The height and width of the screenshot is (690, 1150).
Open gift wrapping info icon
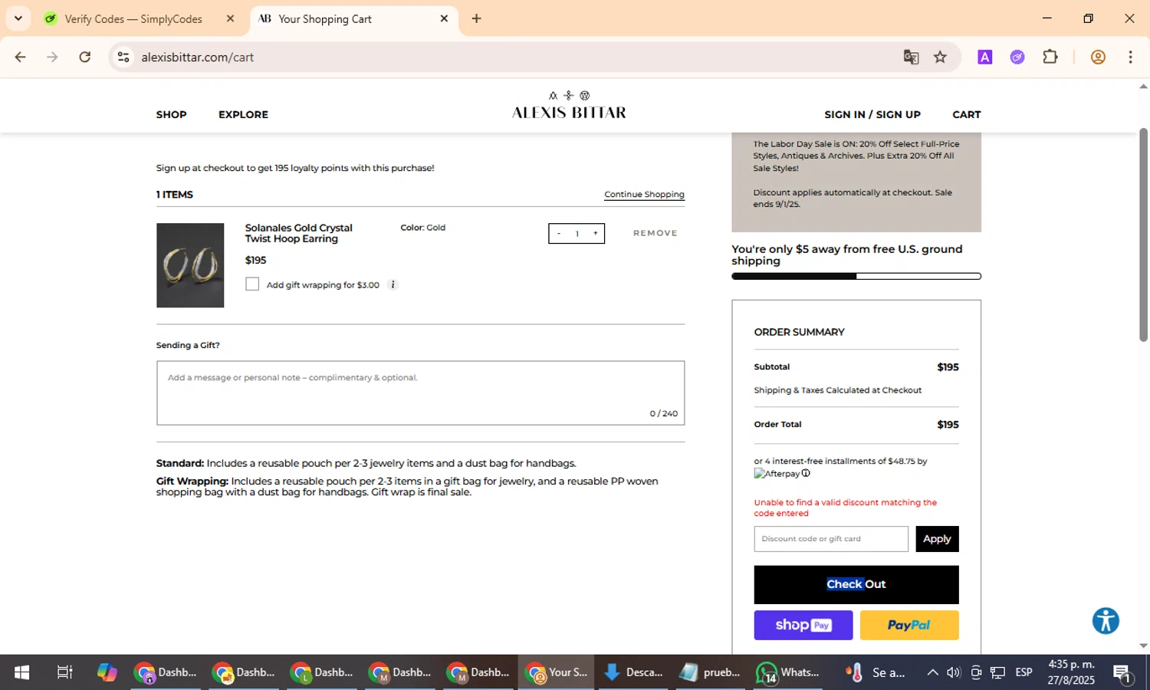(393, 284)
